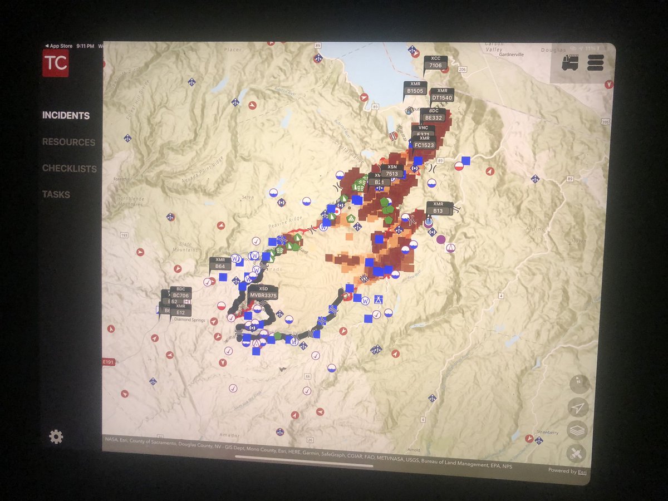Select the XSD MVBR3375 unit marker
Image resolution: width=668 pixels, height=501 pixels.
[263, 292]
